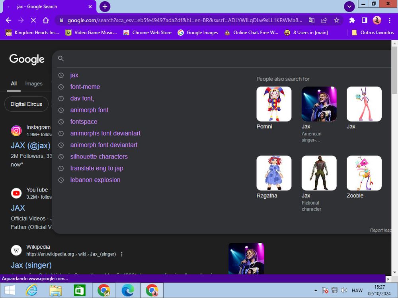Select the 'fontspace' suggestion
Image resolution: width=398 pixels, height=298 pixels.
pyautogui.click(x=84, y=122)
